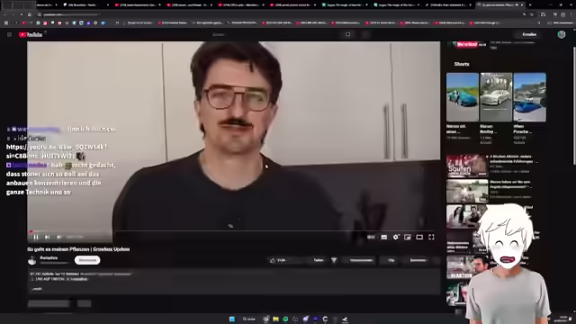Switch to theater mode view
The height and width of the screenshot is (324, 576).
[x=419, y=238]
